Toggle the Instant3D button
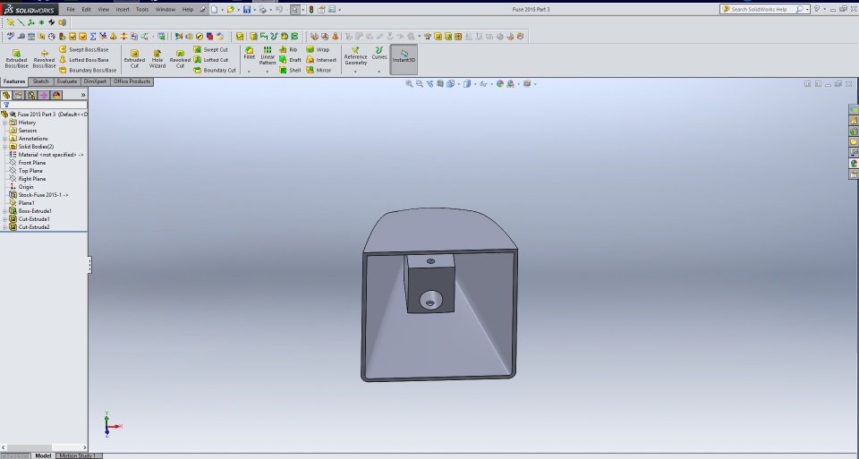859x459 pixels. [404, 59]
